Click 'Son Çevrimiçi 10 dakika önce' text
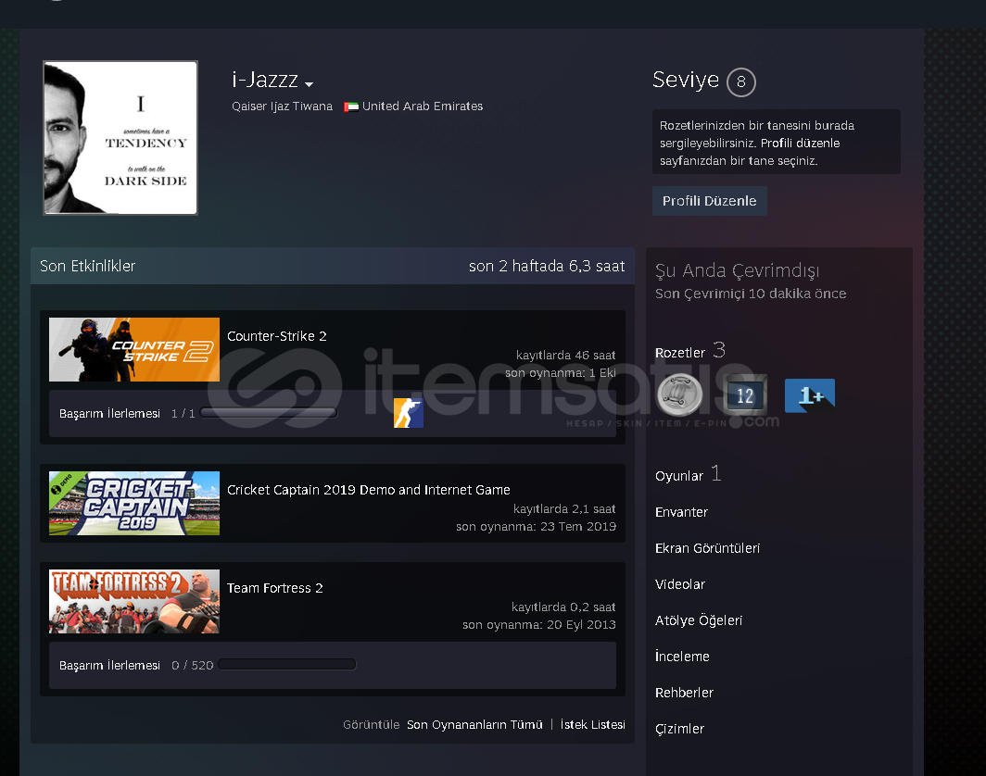986x776 pixels. pyautogui.click(x=751, y=294)
